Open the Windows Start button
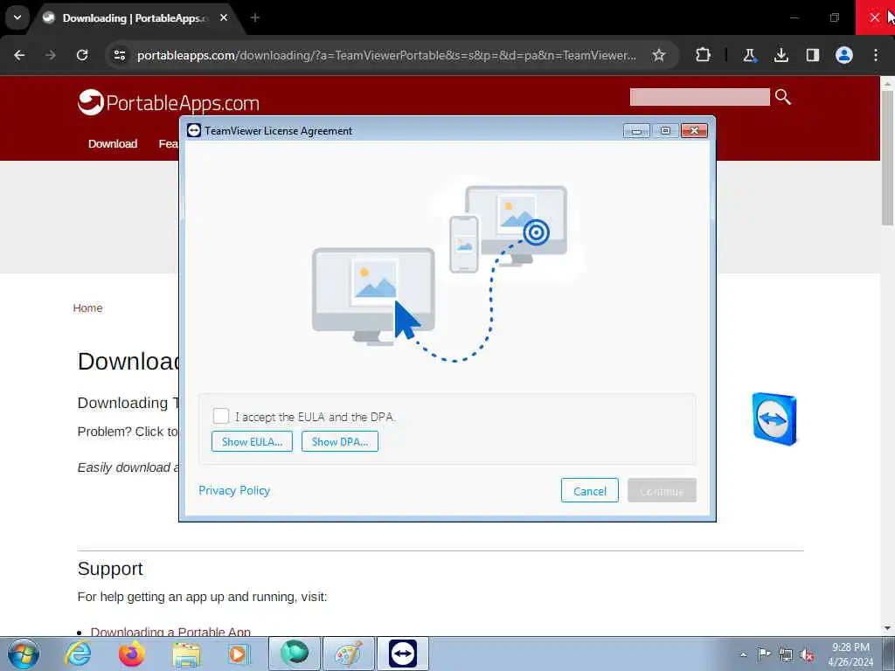 24,654
